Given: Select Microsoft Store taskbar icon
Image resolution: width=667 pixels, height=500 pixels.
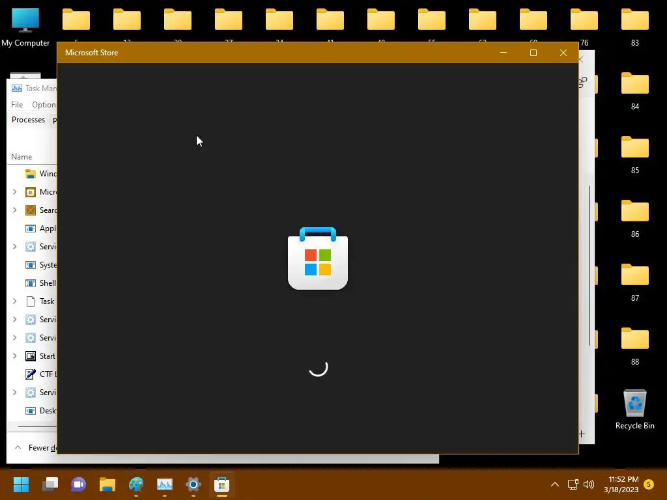Looking at the screenshot, I should click(221, 484).
